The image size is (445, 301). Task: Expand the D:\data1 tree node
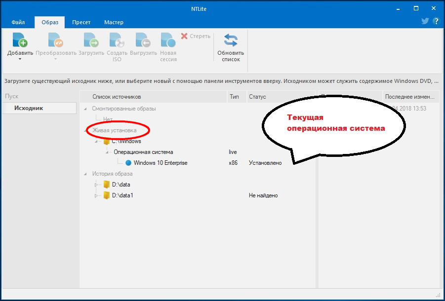coord(96,195)
